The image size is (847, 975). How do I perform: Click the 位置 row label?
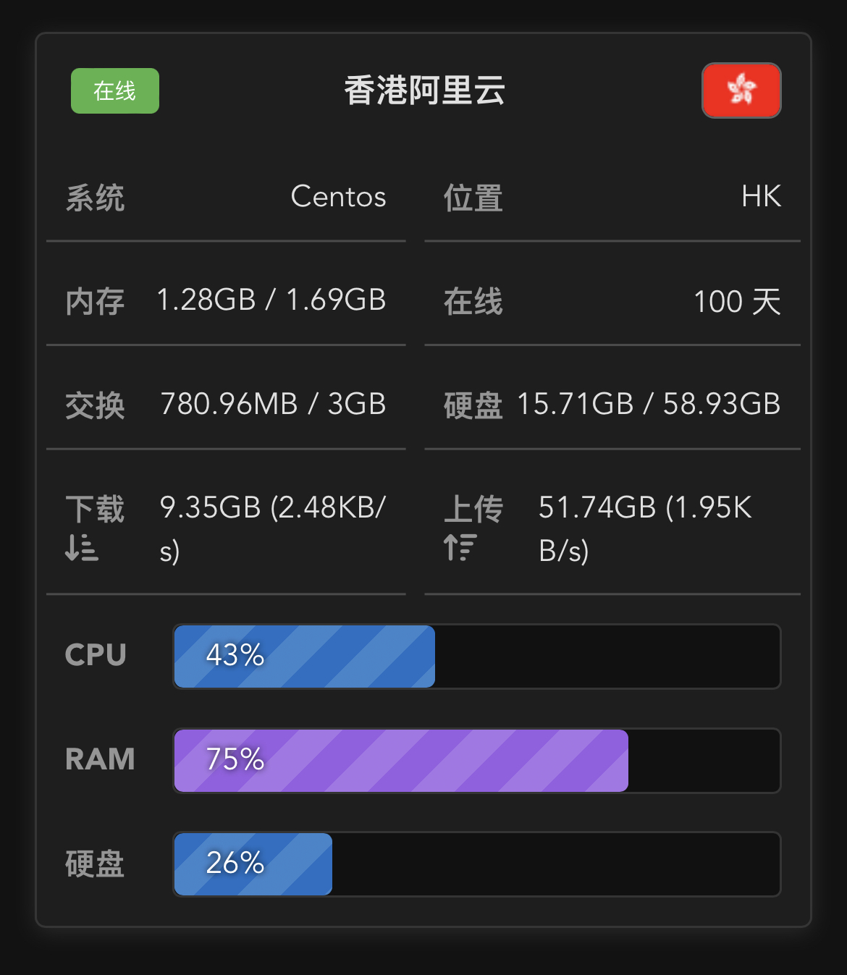pyautogui.click(x=473, y=198)
